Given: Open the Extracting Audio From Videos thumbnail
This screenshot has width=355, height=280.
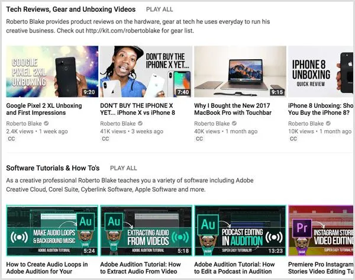Looking at the screenshot, I should [x=146, y=231].
